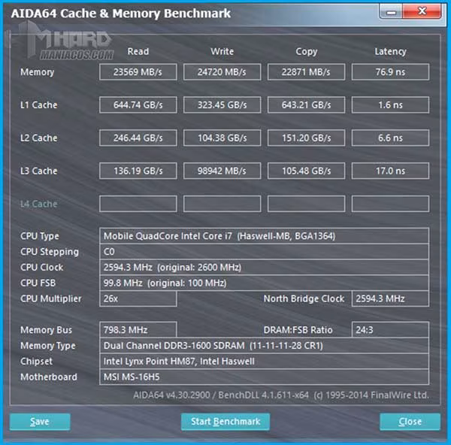Select Memory Read value 23569 MB/s
This screenshot has height=445, width=451.
click(x=138, y=72)
